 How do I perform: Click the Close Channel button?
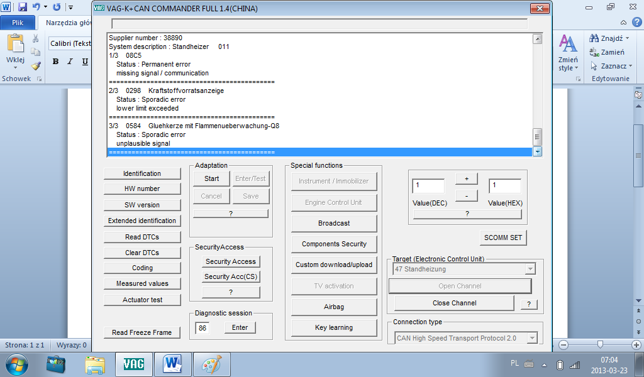point(454,303)
